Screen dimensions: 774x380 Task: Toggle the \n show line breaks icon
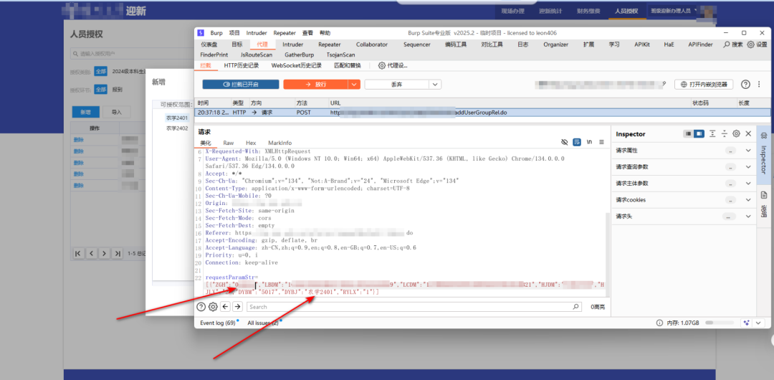click(589, 142)
